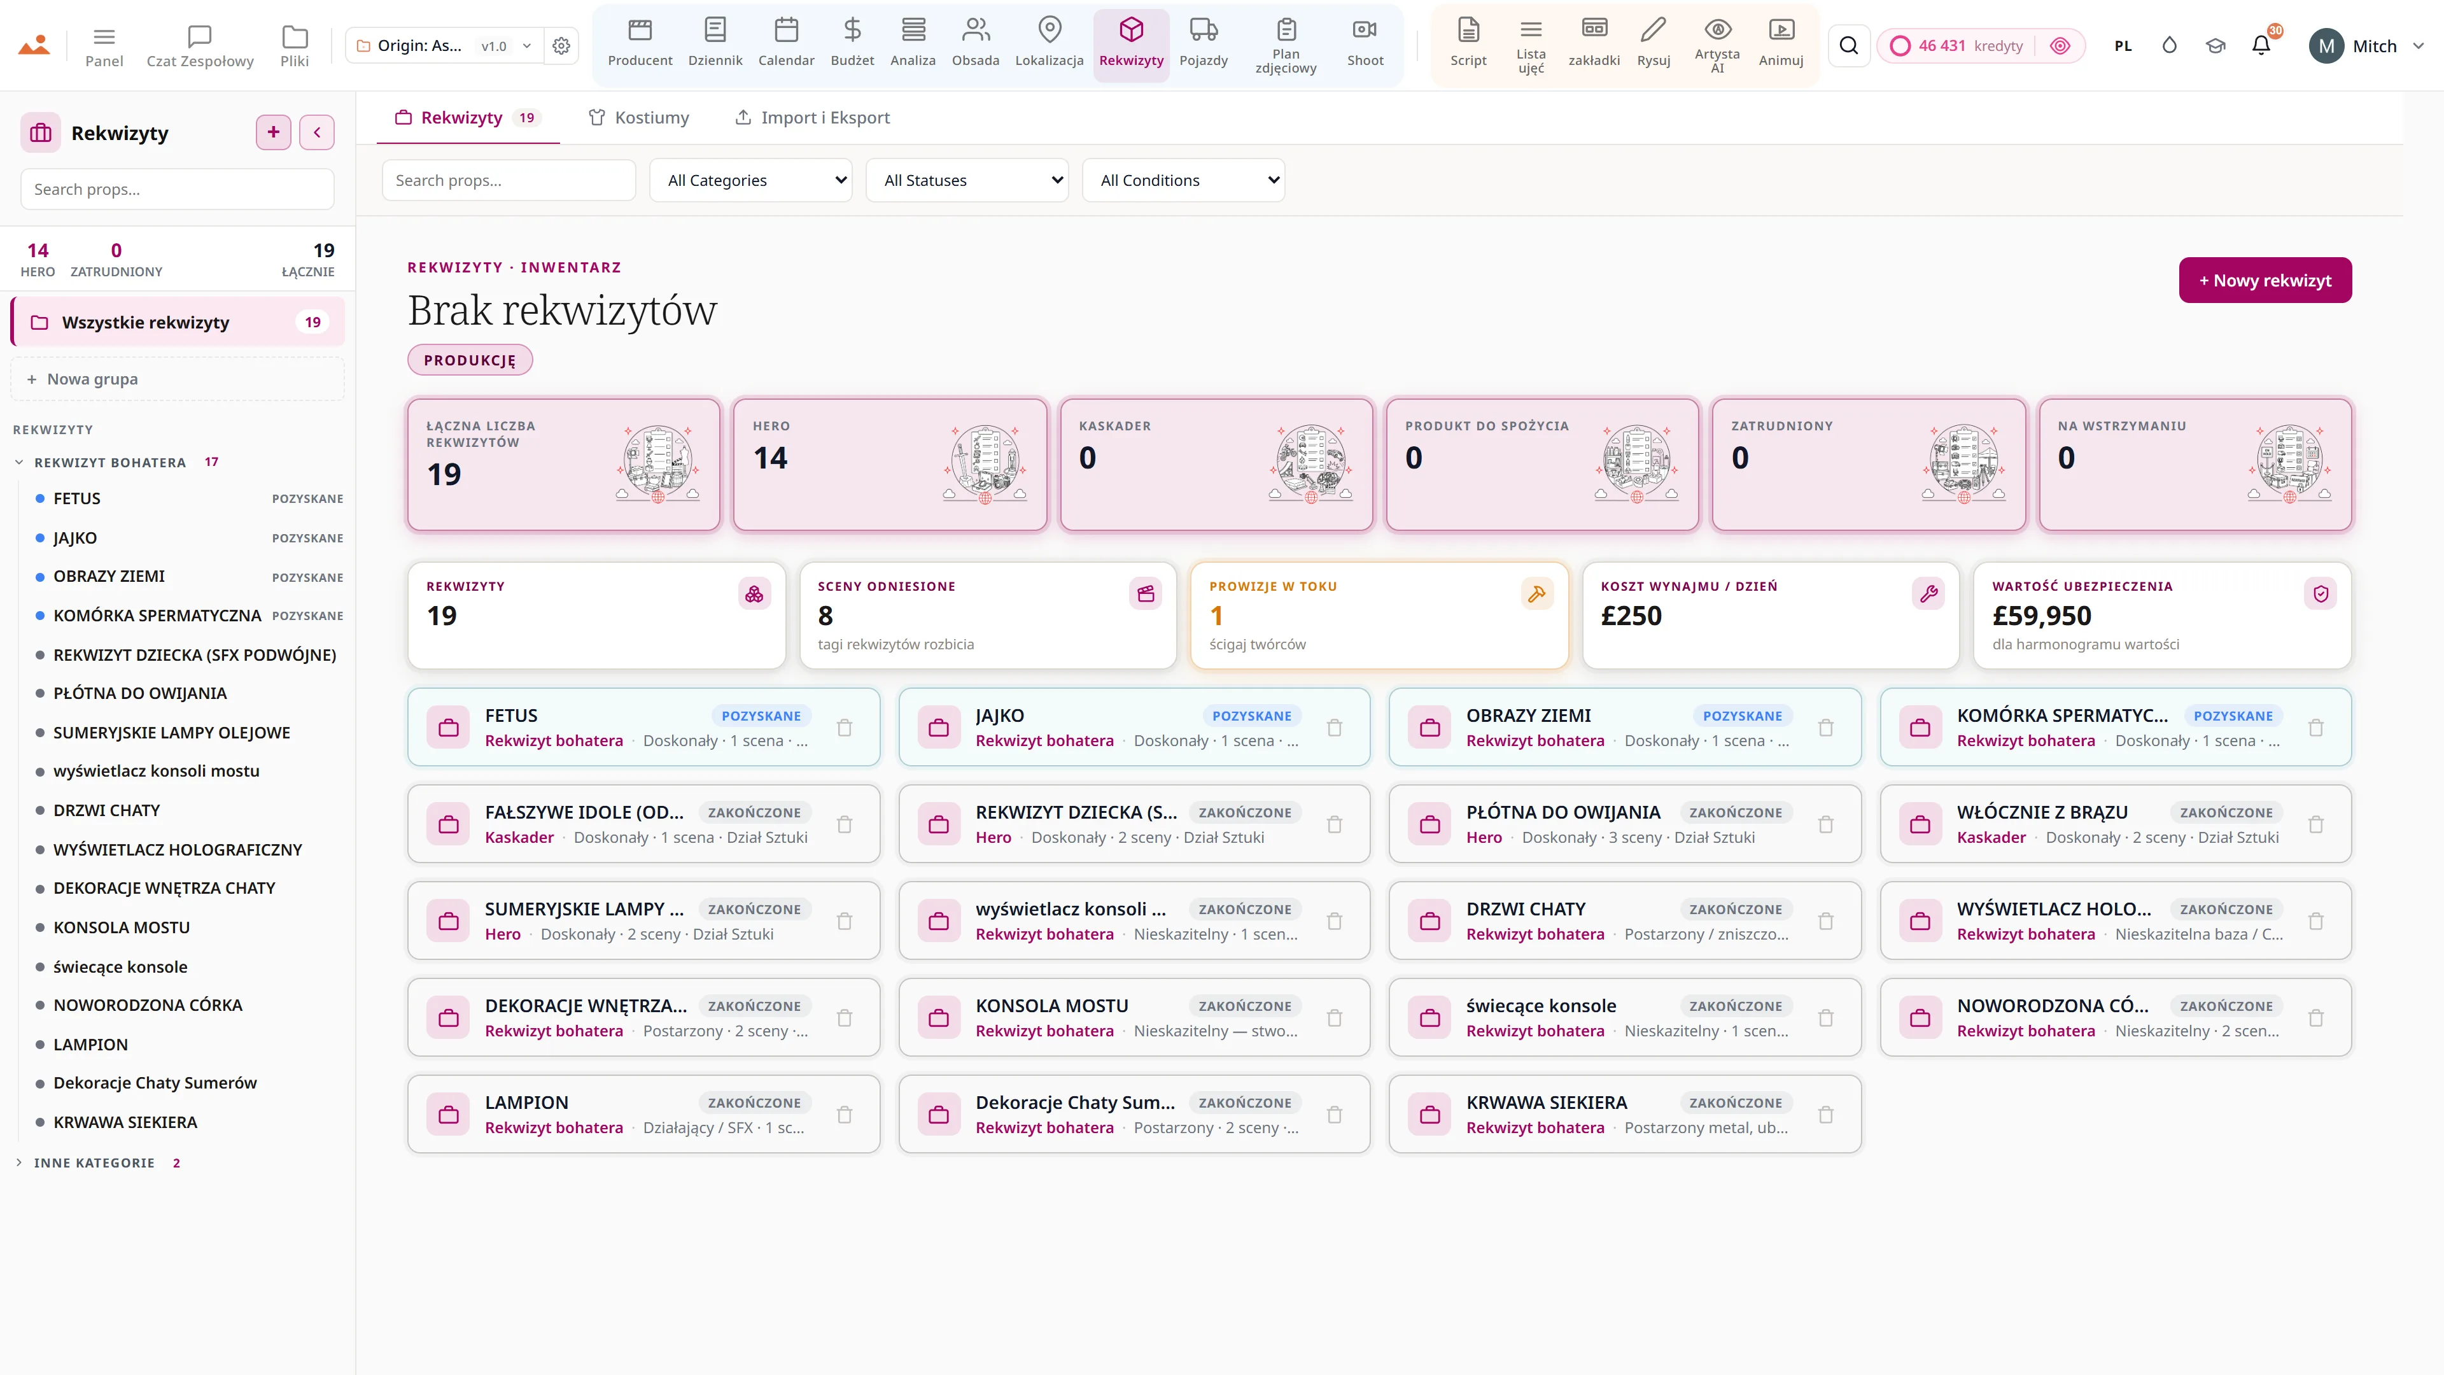2444x1375 pixels.
Task: Open the Lokalizacja module
Action: [x=1050, y=44]
